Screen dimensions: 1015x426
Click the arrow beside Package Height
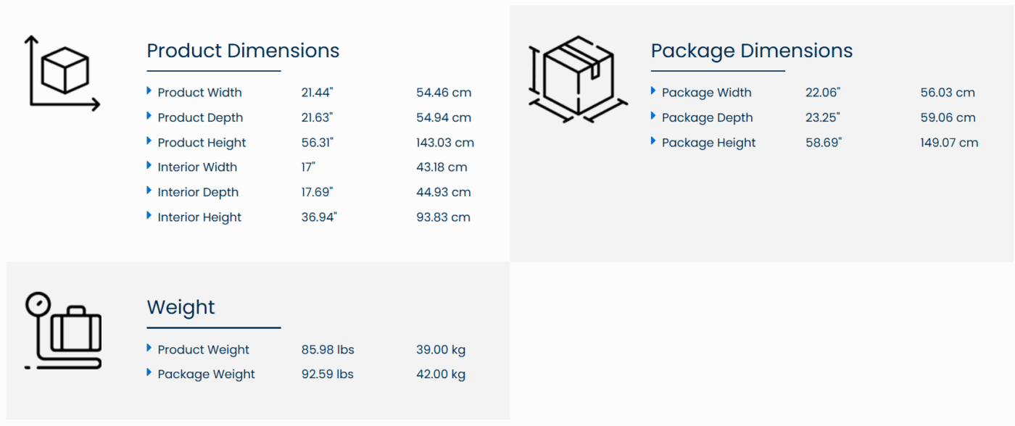653,141
